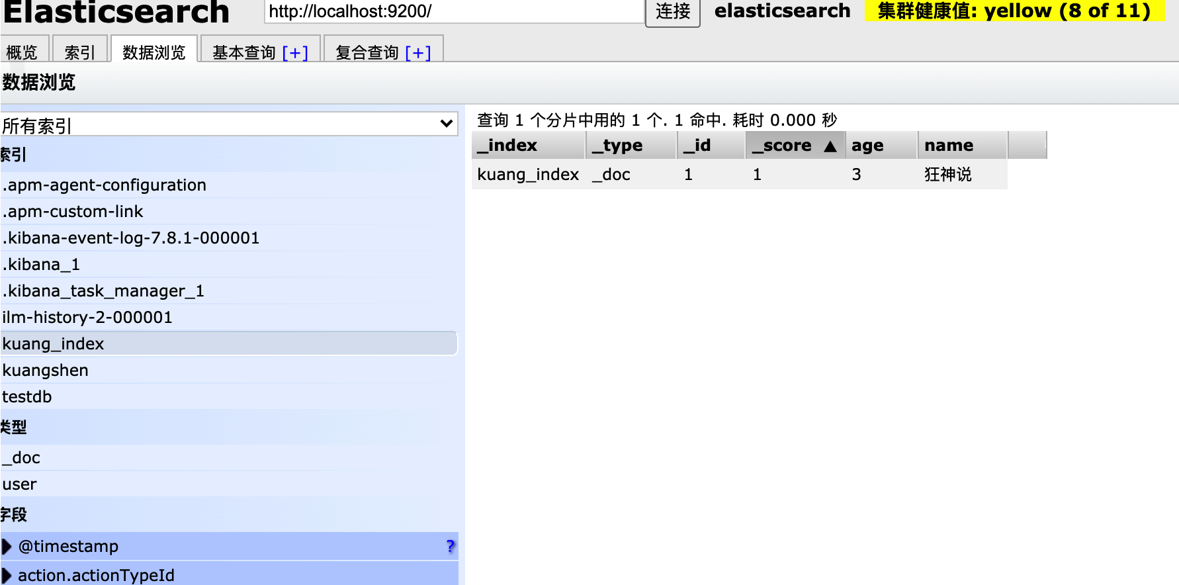Sort results by _index column header
This screenshot has height=585, width=1179.
(529, 145)
